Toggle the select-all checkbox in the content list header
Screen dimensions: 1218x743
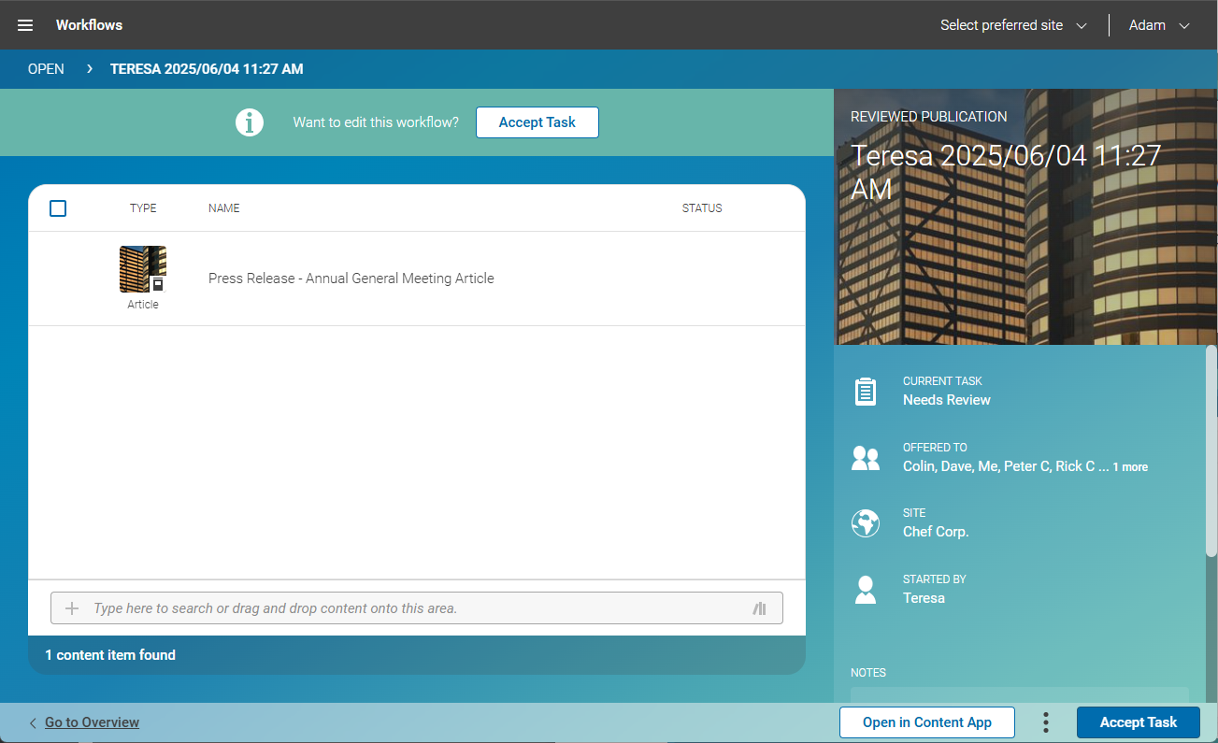57,207
